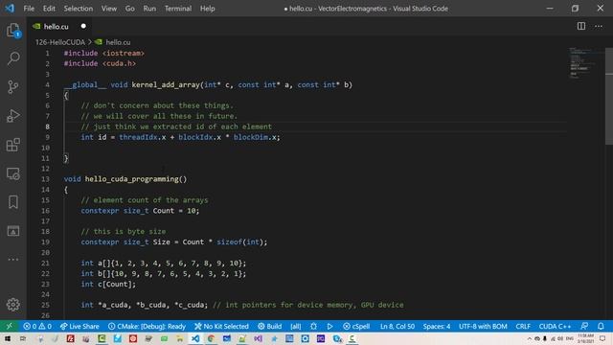Screen dimensions: 613x345
Task: Change CMake Debug build variant
Action: point(147,326)
